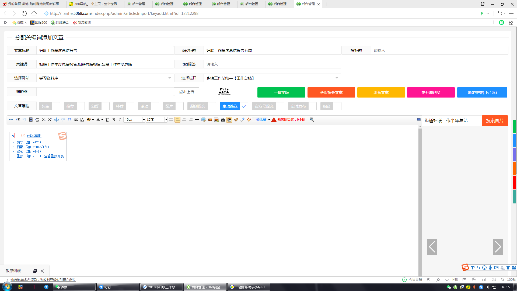Open the font color picker arrow
The image size is (517, 291).
(x=102, y=120)
